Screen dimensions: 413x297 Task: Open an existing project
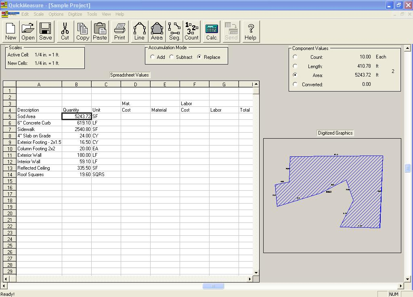pyautogui.click(x=27, y=31)
